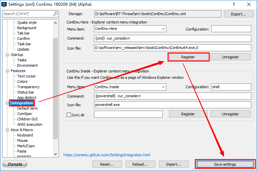
Task: Collapse the Startup tree node
Action: [7, 55]
